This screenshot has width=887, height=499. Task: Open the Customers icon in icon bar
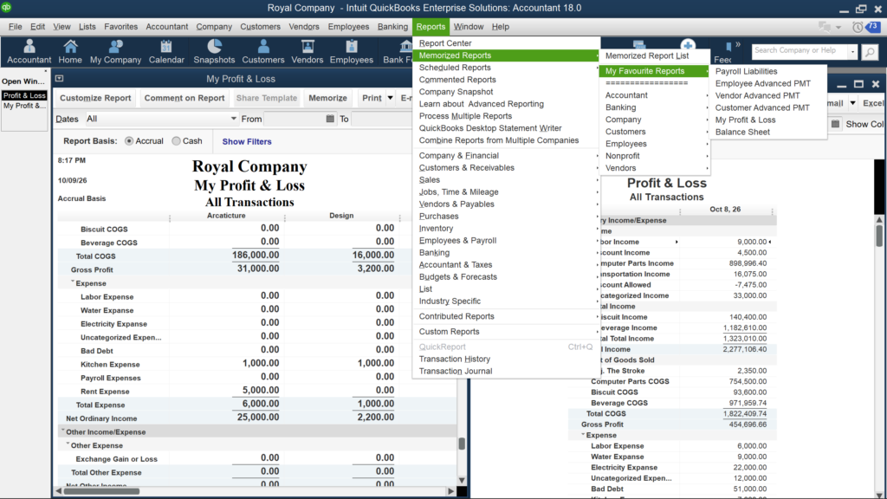263,51
